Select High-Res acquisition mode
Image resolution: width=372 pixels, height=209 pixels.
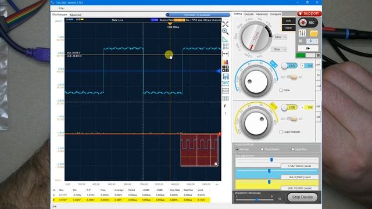tap(293, 149)
